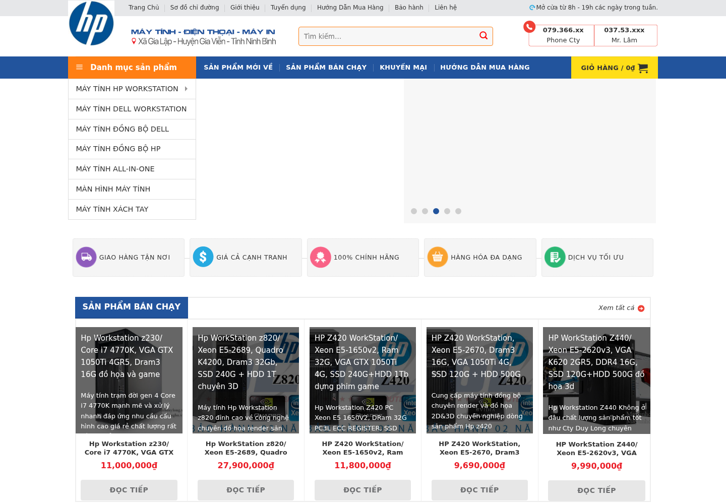Click the orange basket icon
The width and height of the screenshot is (726, 504).
[x=438, y=257]
